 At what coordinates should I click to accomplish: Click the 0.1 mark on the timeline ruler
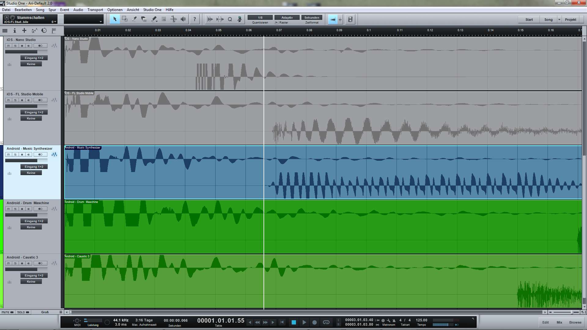(x=369, y=30)
